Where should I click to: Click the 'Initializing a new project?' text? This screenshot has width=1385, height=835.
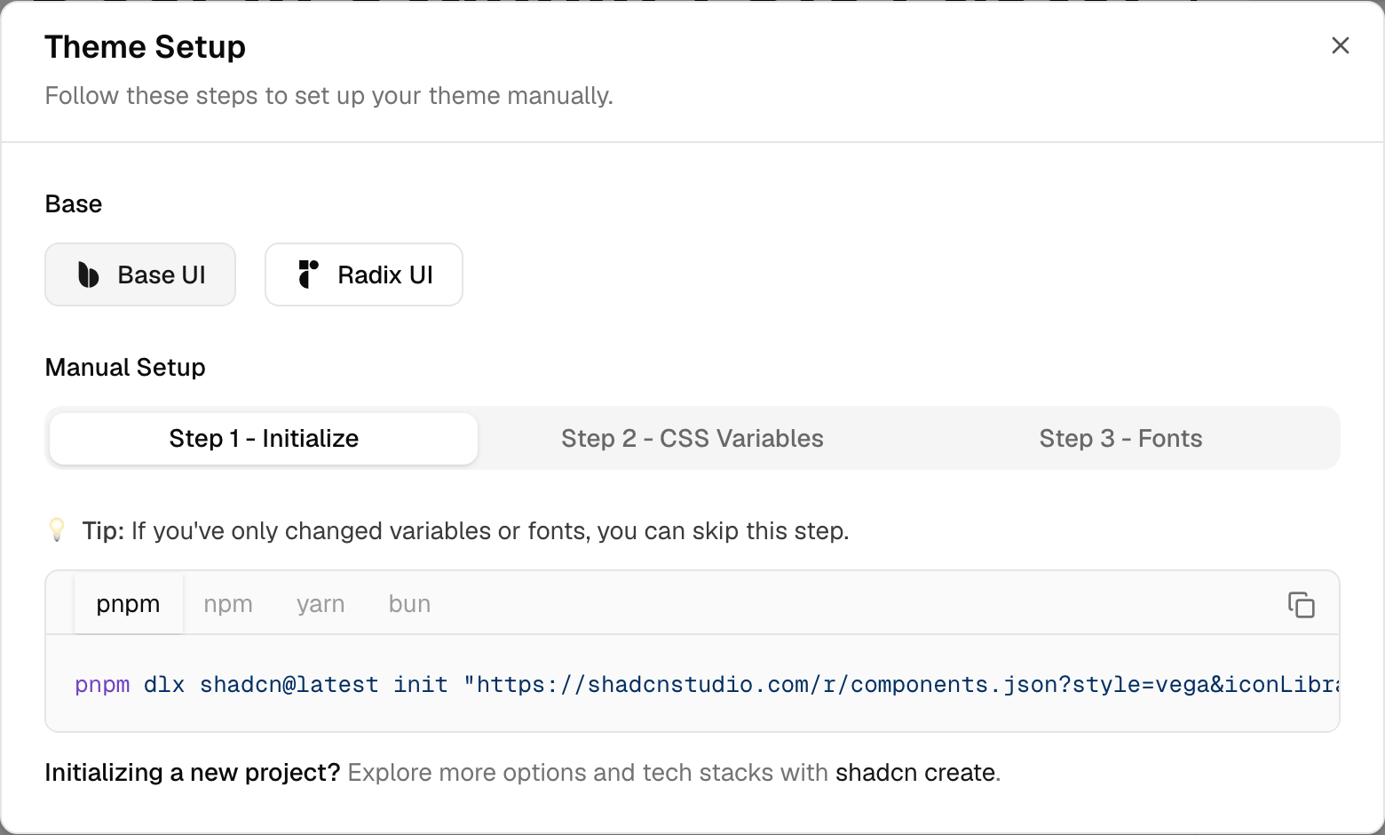coord(193,773)
